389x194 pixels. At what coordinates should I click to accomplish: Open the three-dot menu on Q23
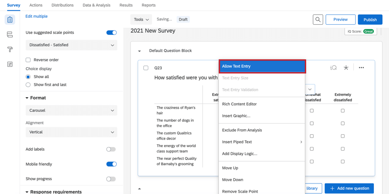point(361,68)
